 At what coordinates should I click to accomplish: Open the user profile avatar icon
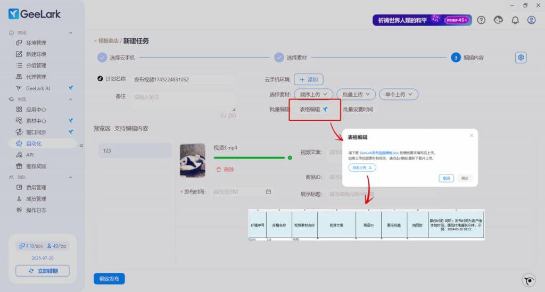tap(531, 20)
